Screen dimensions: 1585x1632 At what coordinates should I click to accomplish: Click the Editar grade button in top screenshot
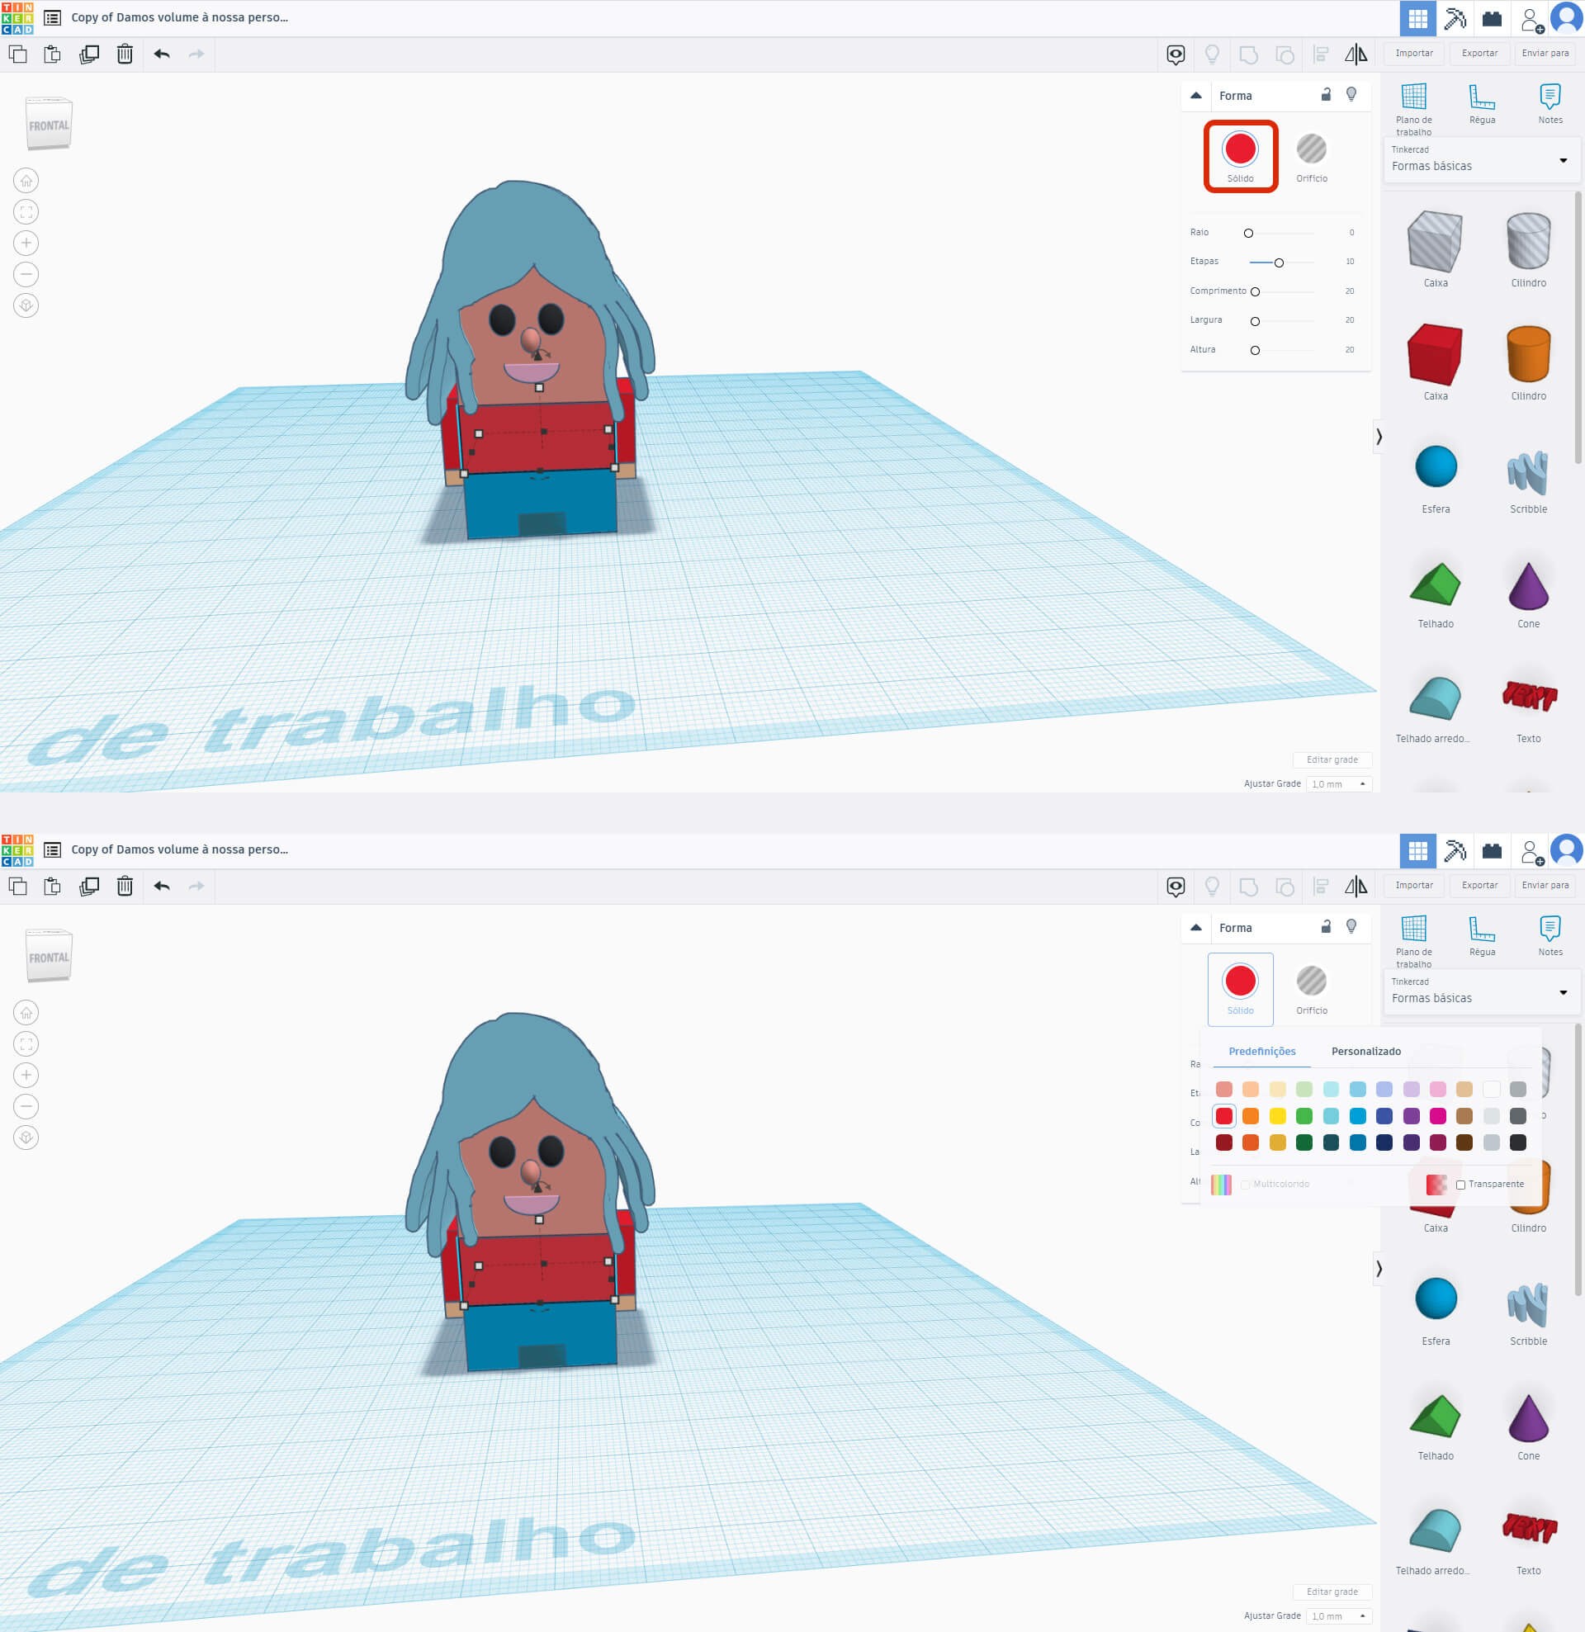[1332, 760]
